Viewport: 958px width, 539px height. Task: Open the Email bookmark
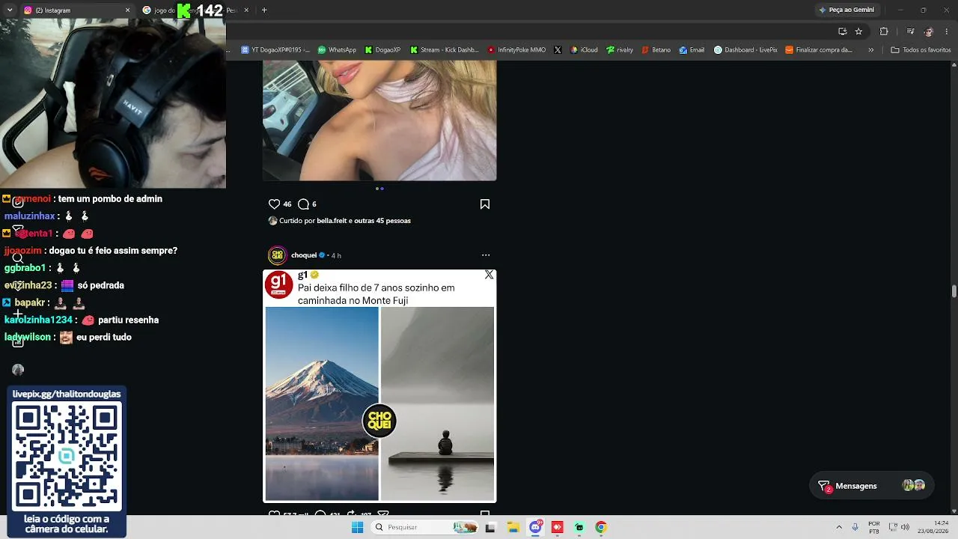point(692,50)
